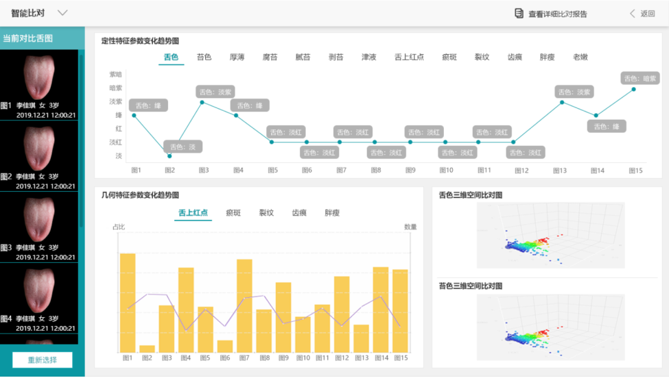The height and width of the screenshot is (378, 669).
Task: Open the 苔色三维空间比对图 3D plot
Action: tap(550, 327)
